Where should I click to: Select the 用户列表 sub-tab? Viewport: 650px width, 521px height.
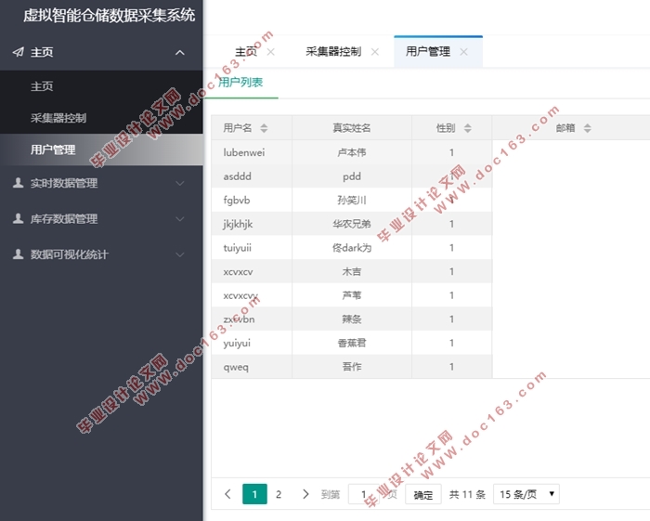point(240,83)
